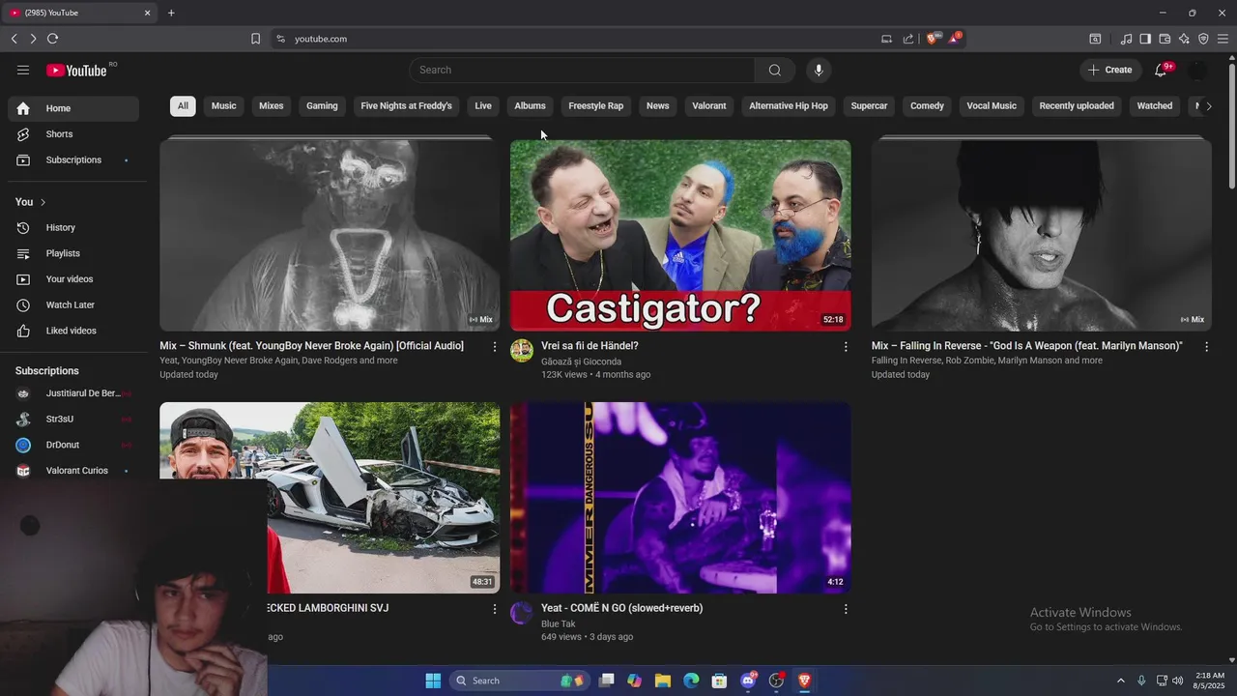Open more options for Shmunk mix

pyautogui.click(x=495, y=346)
